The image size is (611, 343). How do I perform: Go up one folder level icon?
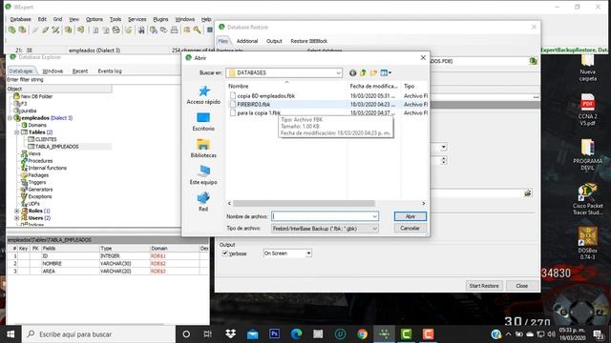(x=363, y=72)
